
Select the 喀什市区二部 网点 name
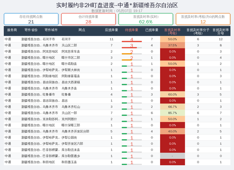click(x=71, y=57)
